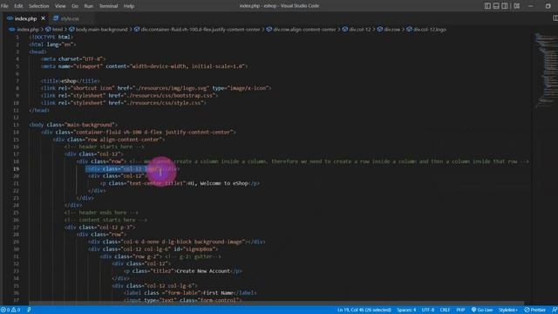Click the style.css href on line 10
The height and width of the screenshot is (314, 558).
pyautogui.click(x=157, y=103)
